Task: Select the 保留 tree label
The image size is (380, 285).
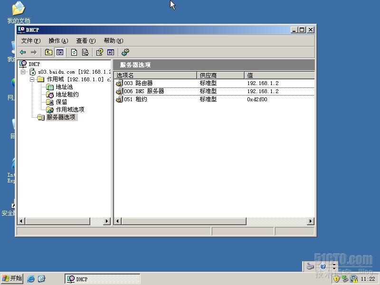Action: point(61,102)
